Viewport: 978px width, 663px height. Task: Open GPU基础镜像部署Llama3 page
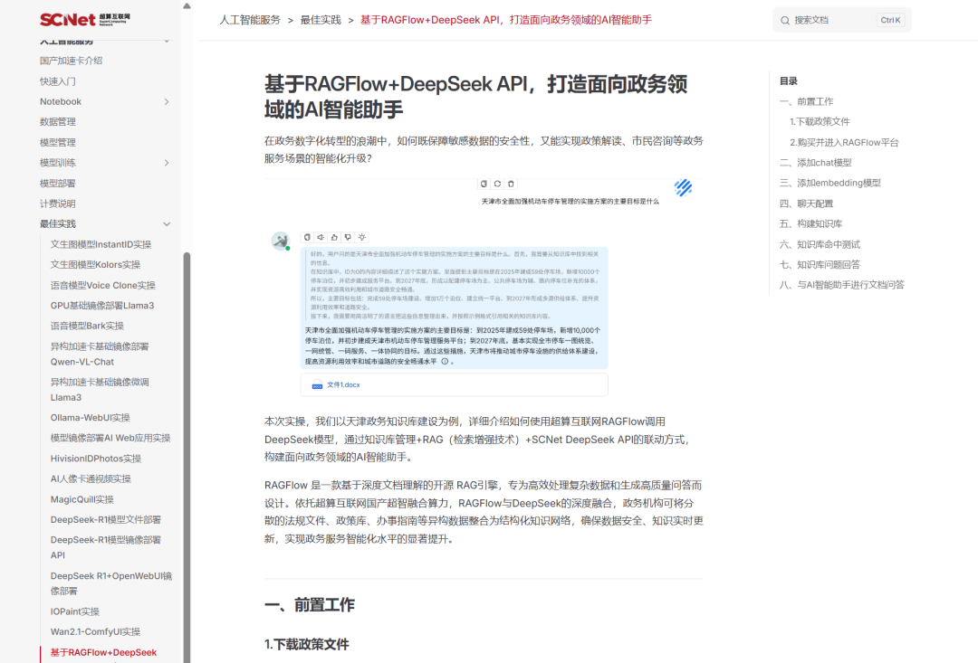coord(102,306)
